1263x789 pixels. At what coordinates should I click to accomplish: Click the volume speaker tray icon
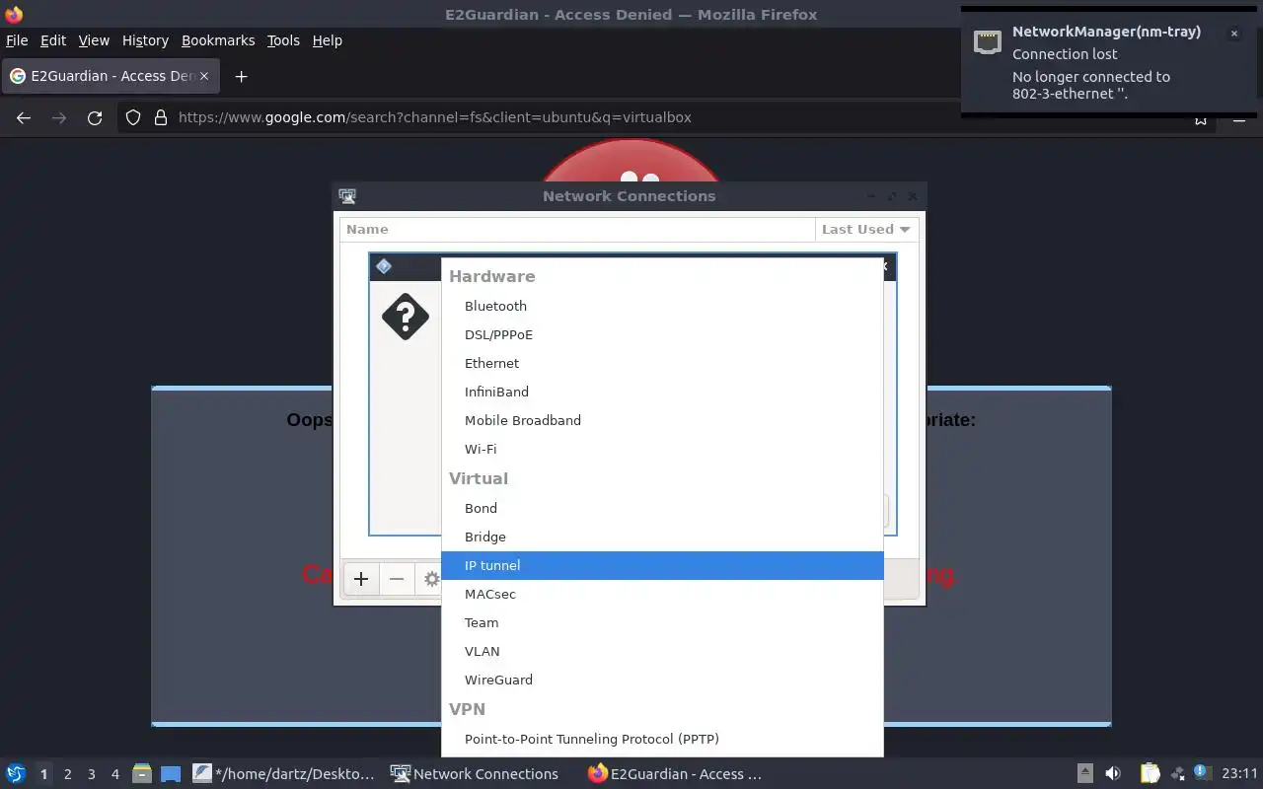click(x=1113, y=774)
